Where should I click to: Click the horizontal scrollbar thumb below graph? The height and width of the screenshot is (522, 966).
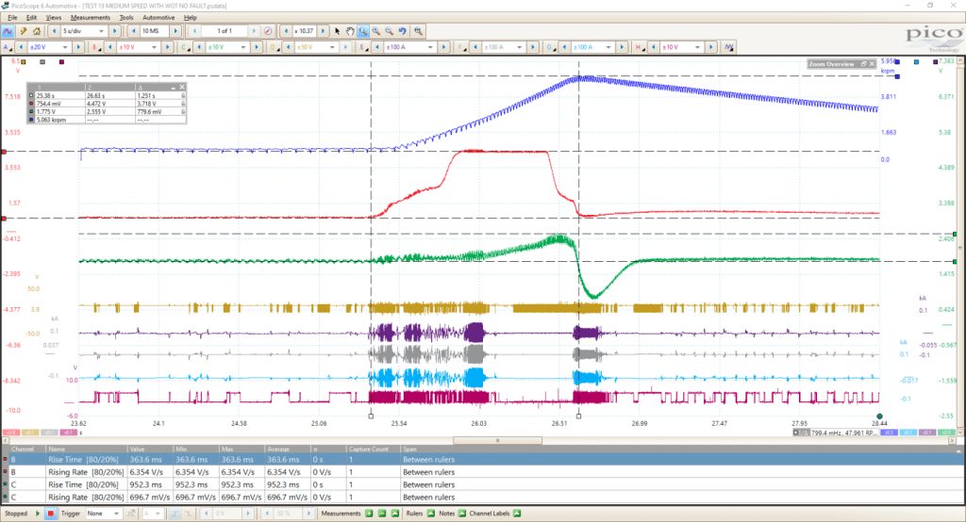(x=498, y=440)
